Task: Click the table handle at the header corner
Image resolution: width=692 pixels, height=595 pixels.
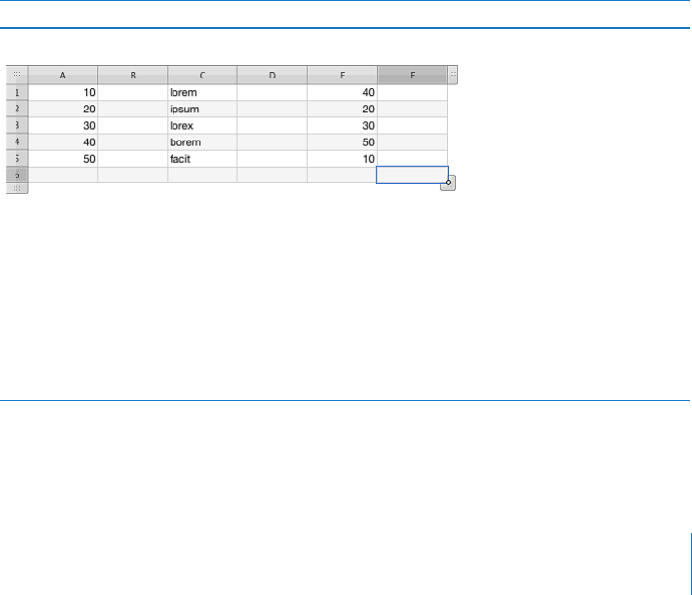Action: pyautogui.click(x=16, y=75)
